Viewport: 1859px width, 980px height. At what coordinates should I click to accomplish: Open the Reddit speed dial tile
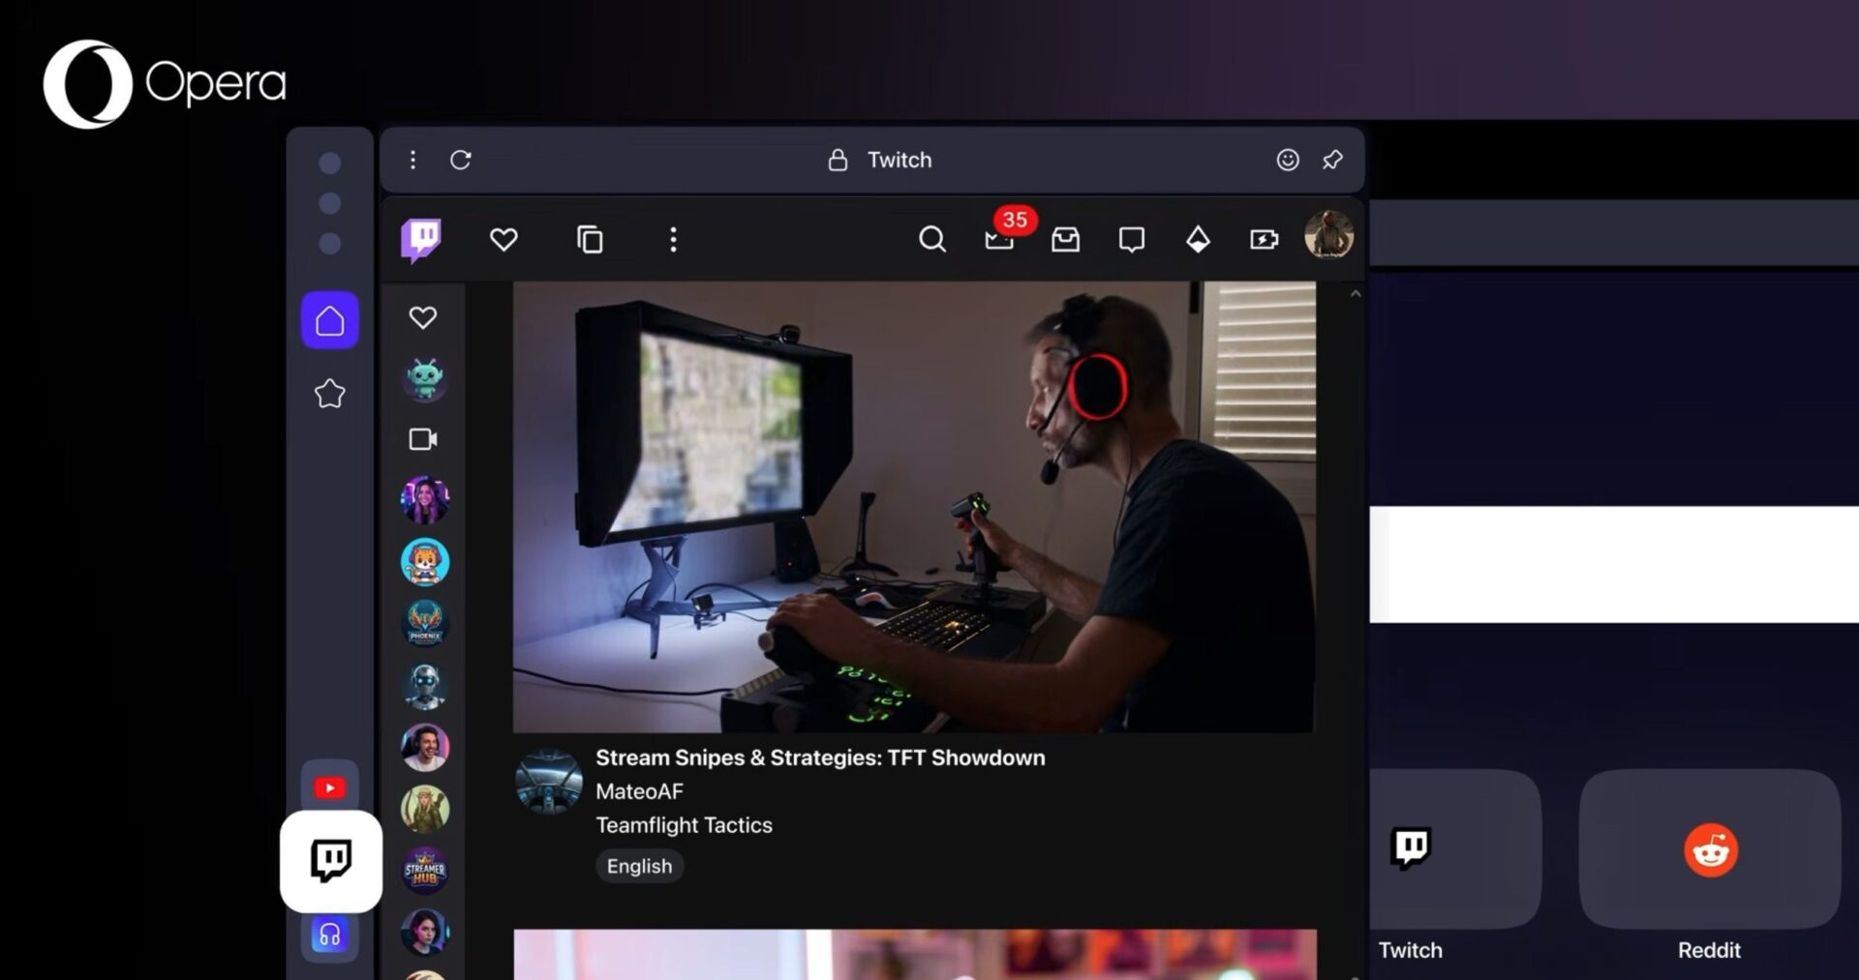[x=1709, y=849]
